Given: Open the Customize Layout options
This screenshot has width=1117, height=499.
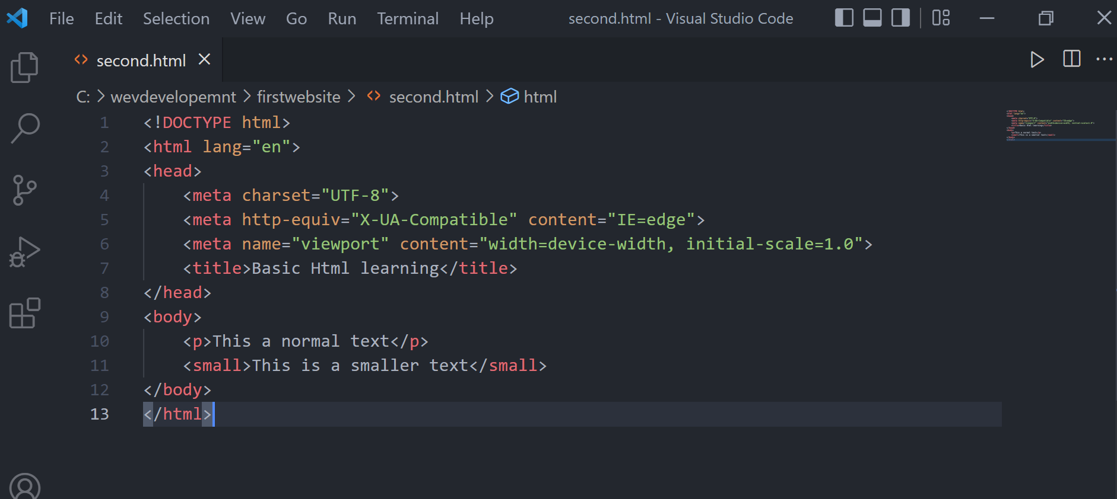Looking at the screenshot, I should (x=941, y=18).
